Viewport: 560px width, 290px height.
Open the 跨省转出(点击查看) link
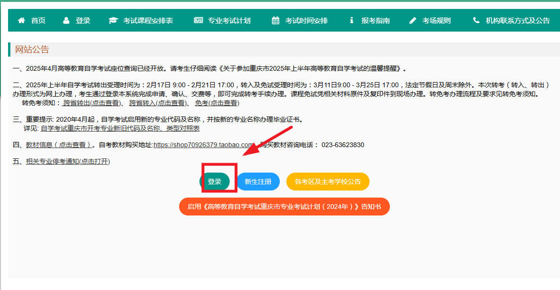92,103
